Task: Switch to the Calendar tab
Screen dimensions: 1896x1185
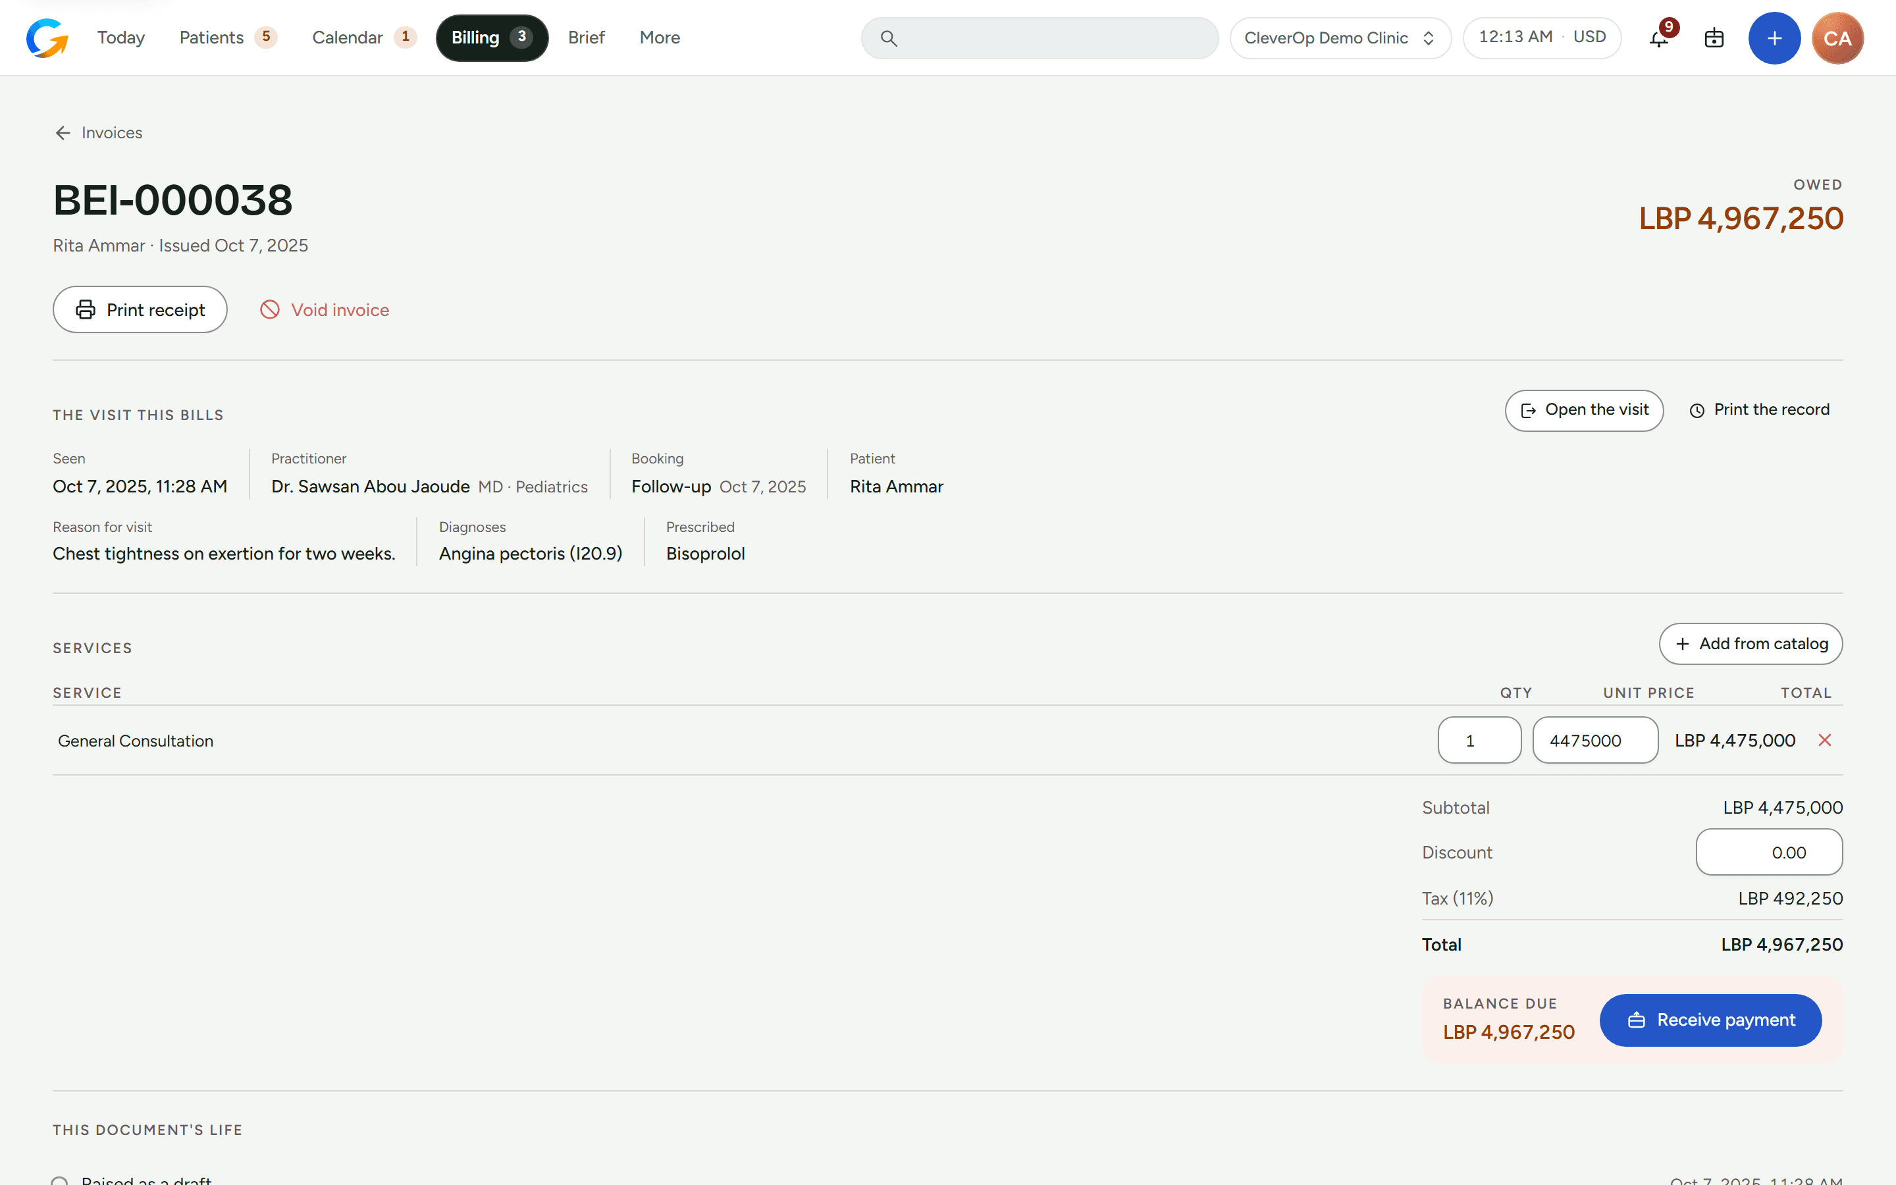Action: 363,38
